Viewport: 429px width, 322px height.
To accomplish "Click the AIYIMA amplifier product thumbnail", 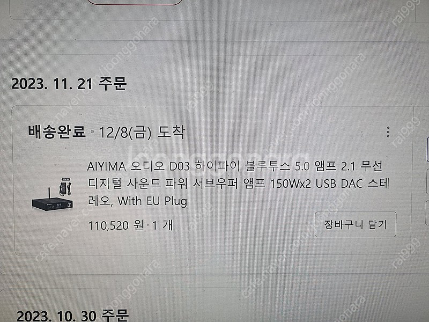I will (53, 194).
